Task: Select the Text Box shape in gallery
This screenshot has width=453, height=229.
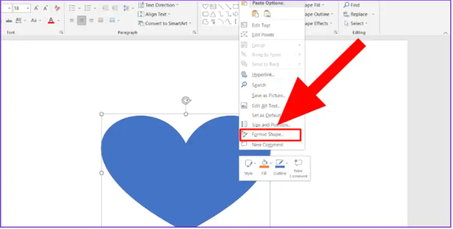Action: 213,6
